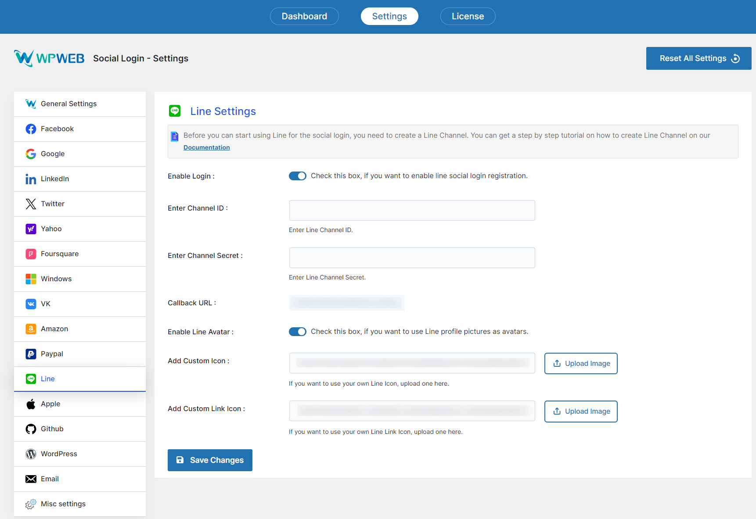
Task: Open Github via its octocat icon
Action: point(31,429)
